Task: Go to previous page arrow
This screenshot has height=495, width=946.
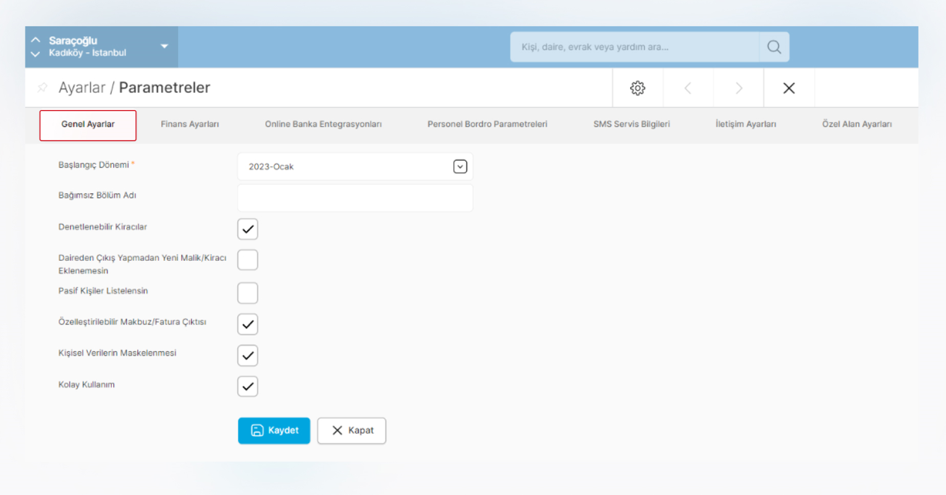Action: 688,88
